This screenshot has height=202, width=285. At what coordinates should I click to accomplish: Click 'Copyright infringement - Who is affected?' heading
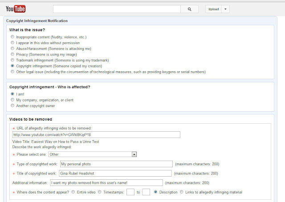pyautogui.click(x=50, y=87)
